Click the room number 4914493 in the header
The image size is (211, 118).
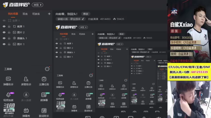[x=105, y=19]
